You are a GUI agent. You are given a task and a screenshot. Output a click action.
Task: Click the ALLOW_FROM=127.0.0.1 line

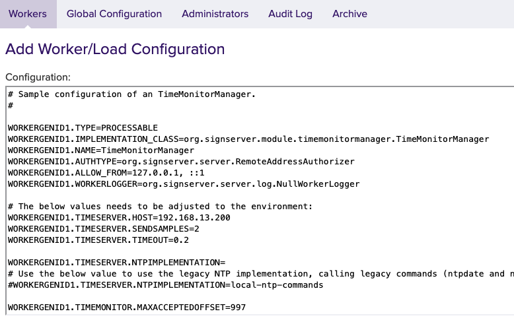(106, 173)
